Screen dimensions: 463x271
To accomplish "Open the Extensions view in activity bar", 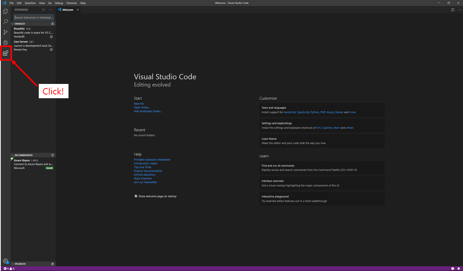I will (x=5, y=53).
